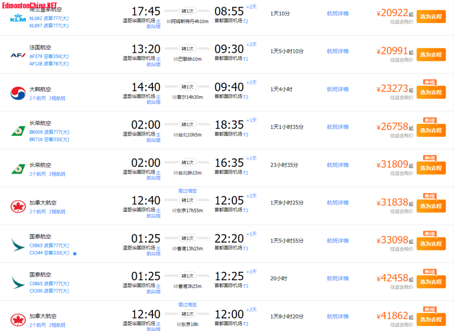
Task: Click EVA Air logo on the ¥26758 flight
Action: pyautogui.click(x=18, y=131)
